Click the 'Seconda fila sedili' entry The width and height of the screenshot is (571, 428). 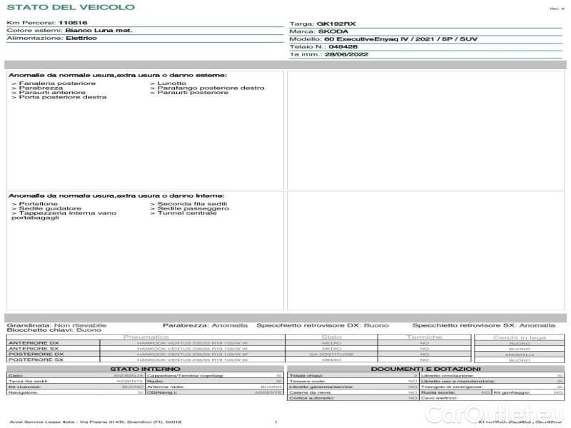pos(192,204)
